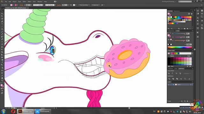Click the Stroke label link in control bar

click(x=21, y=5)
